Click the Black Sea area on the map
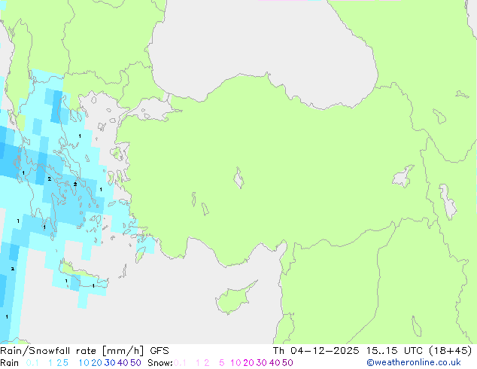Image resolution: width=477 pixels, height=369 pixels. coord(262,49)
